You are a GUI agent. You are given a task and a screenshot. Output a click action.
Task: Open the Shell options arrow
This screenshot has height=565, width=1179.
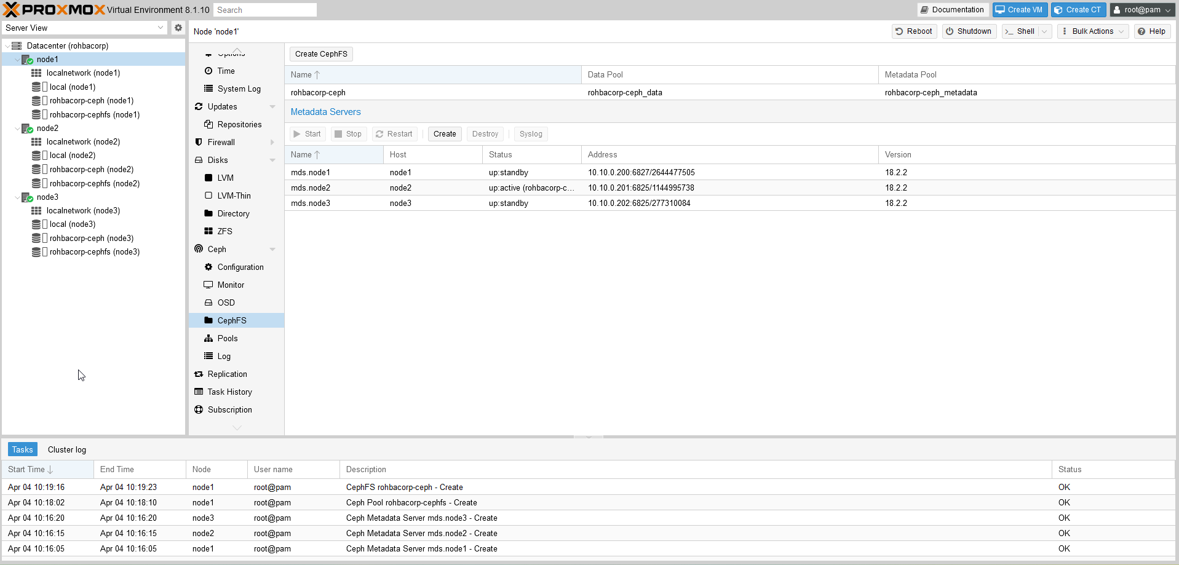click(1044, 31)
